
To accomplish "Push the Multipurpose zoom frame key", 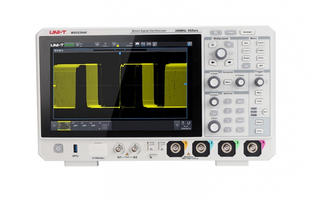I will (x=213, y=45).
